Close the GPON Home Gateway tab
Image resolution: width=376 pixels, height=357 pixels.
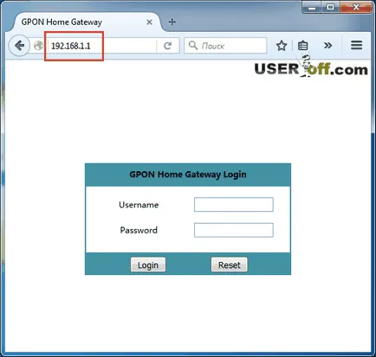(x=149, y=22)
